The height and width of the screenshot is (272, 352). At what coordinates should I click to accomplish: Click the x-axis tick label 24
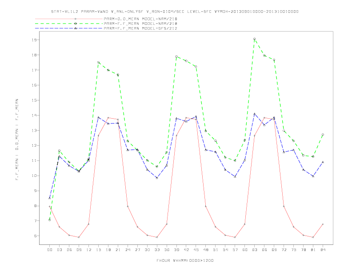(x=128, y=250)
